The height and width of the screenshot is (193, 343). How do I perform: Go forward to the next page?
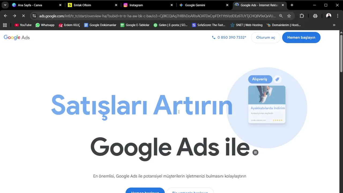point(14,16)
